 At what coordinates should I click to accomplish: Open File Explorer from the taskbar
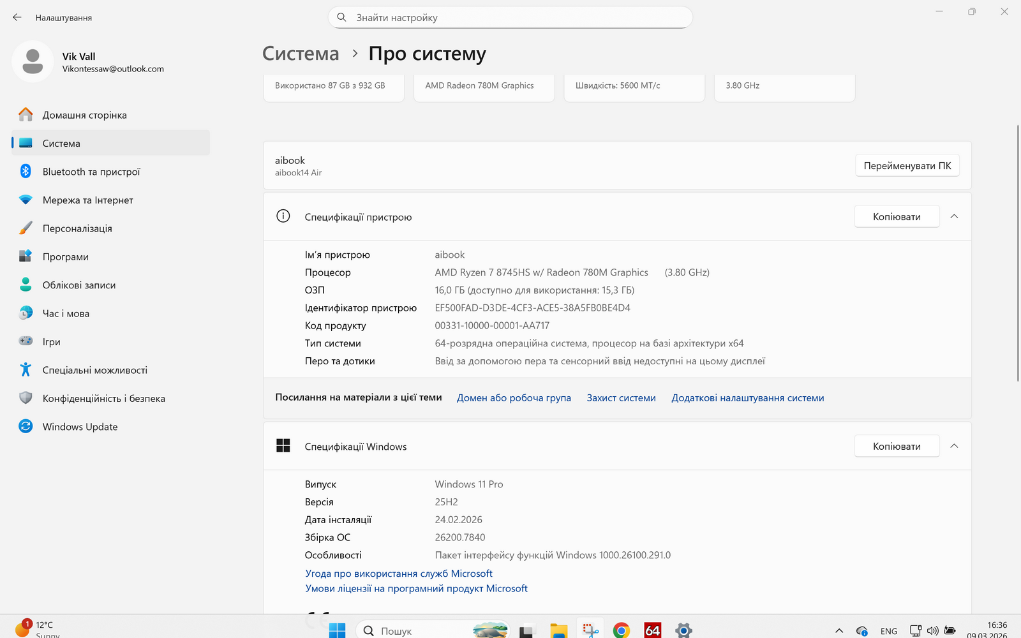(x=558, y=630)
